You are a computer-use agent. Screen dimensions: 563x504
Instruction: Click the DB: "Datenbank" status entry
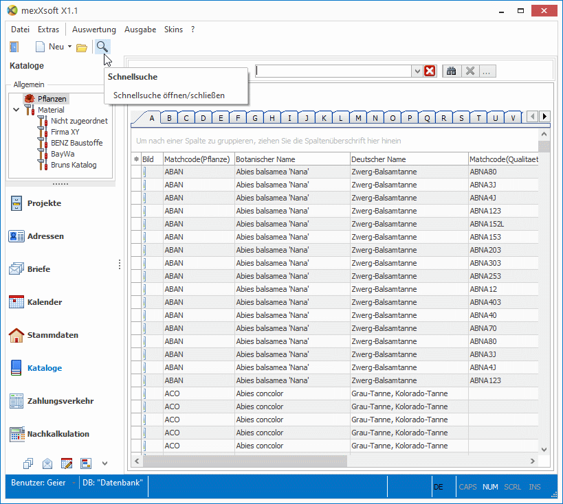(x=113, y=483)
